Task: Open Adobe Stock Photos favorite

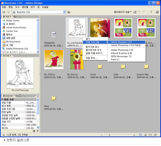Action: tap(16, 27)
